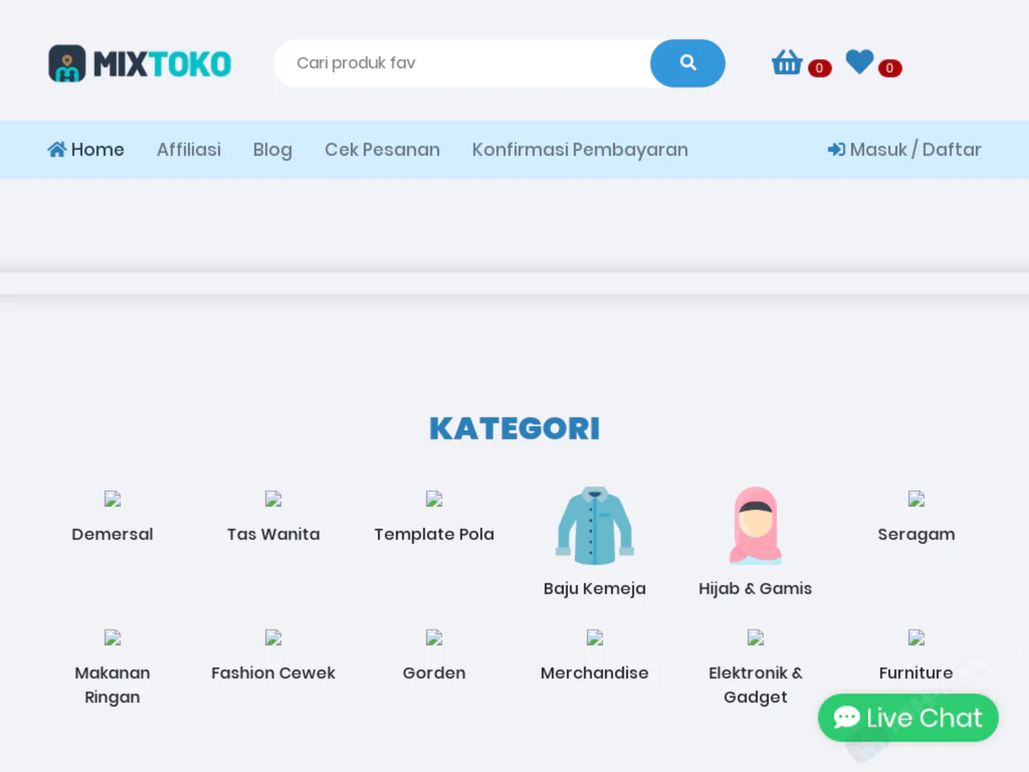Open the shopping basket cart icon
The height and width of the screenshot is (772, 1029).
click(787, 62)
